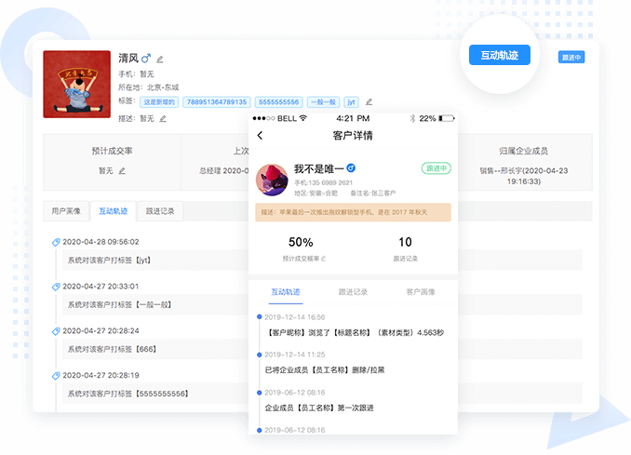The height and width of the screenshot is (455, 631).
Task: Click the tag icon beside 2020-04-28 09:56:02
Action: coord(57,242)
